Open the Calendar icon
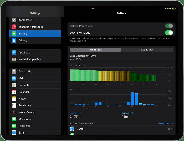Image resolution: width=184 pixels, height=141 pixels. tap(14, 92)
